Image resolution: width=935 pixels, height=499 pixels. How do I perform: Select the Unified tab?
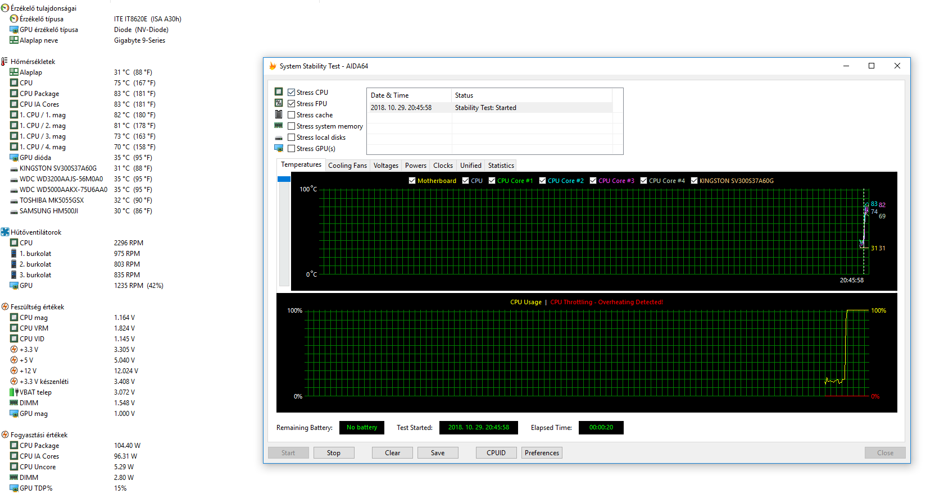471,166
